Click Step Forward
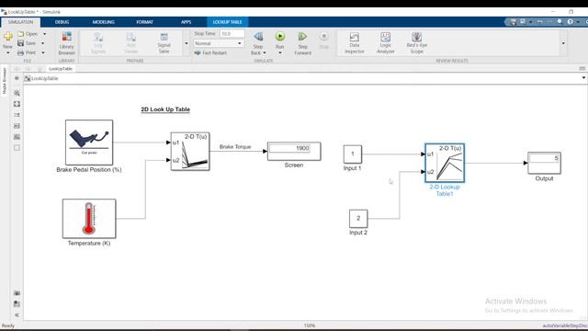 302,43
